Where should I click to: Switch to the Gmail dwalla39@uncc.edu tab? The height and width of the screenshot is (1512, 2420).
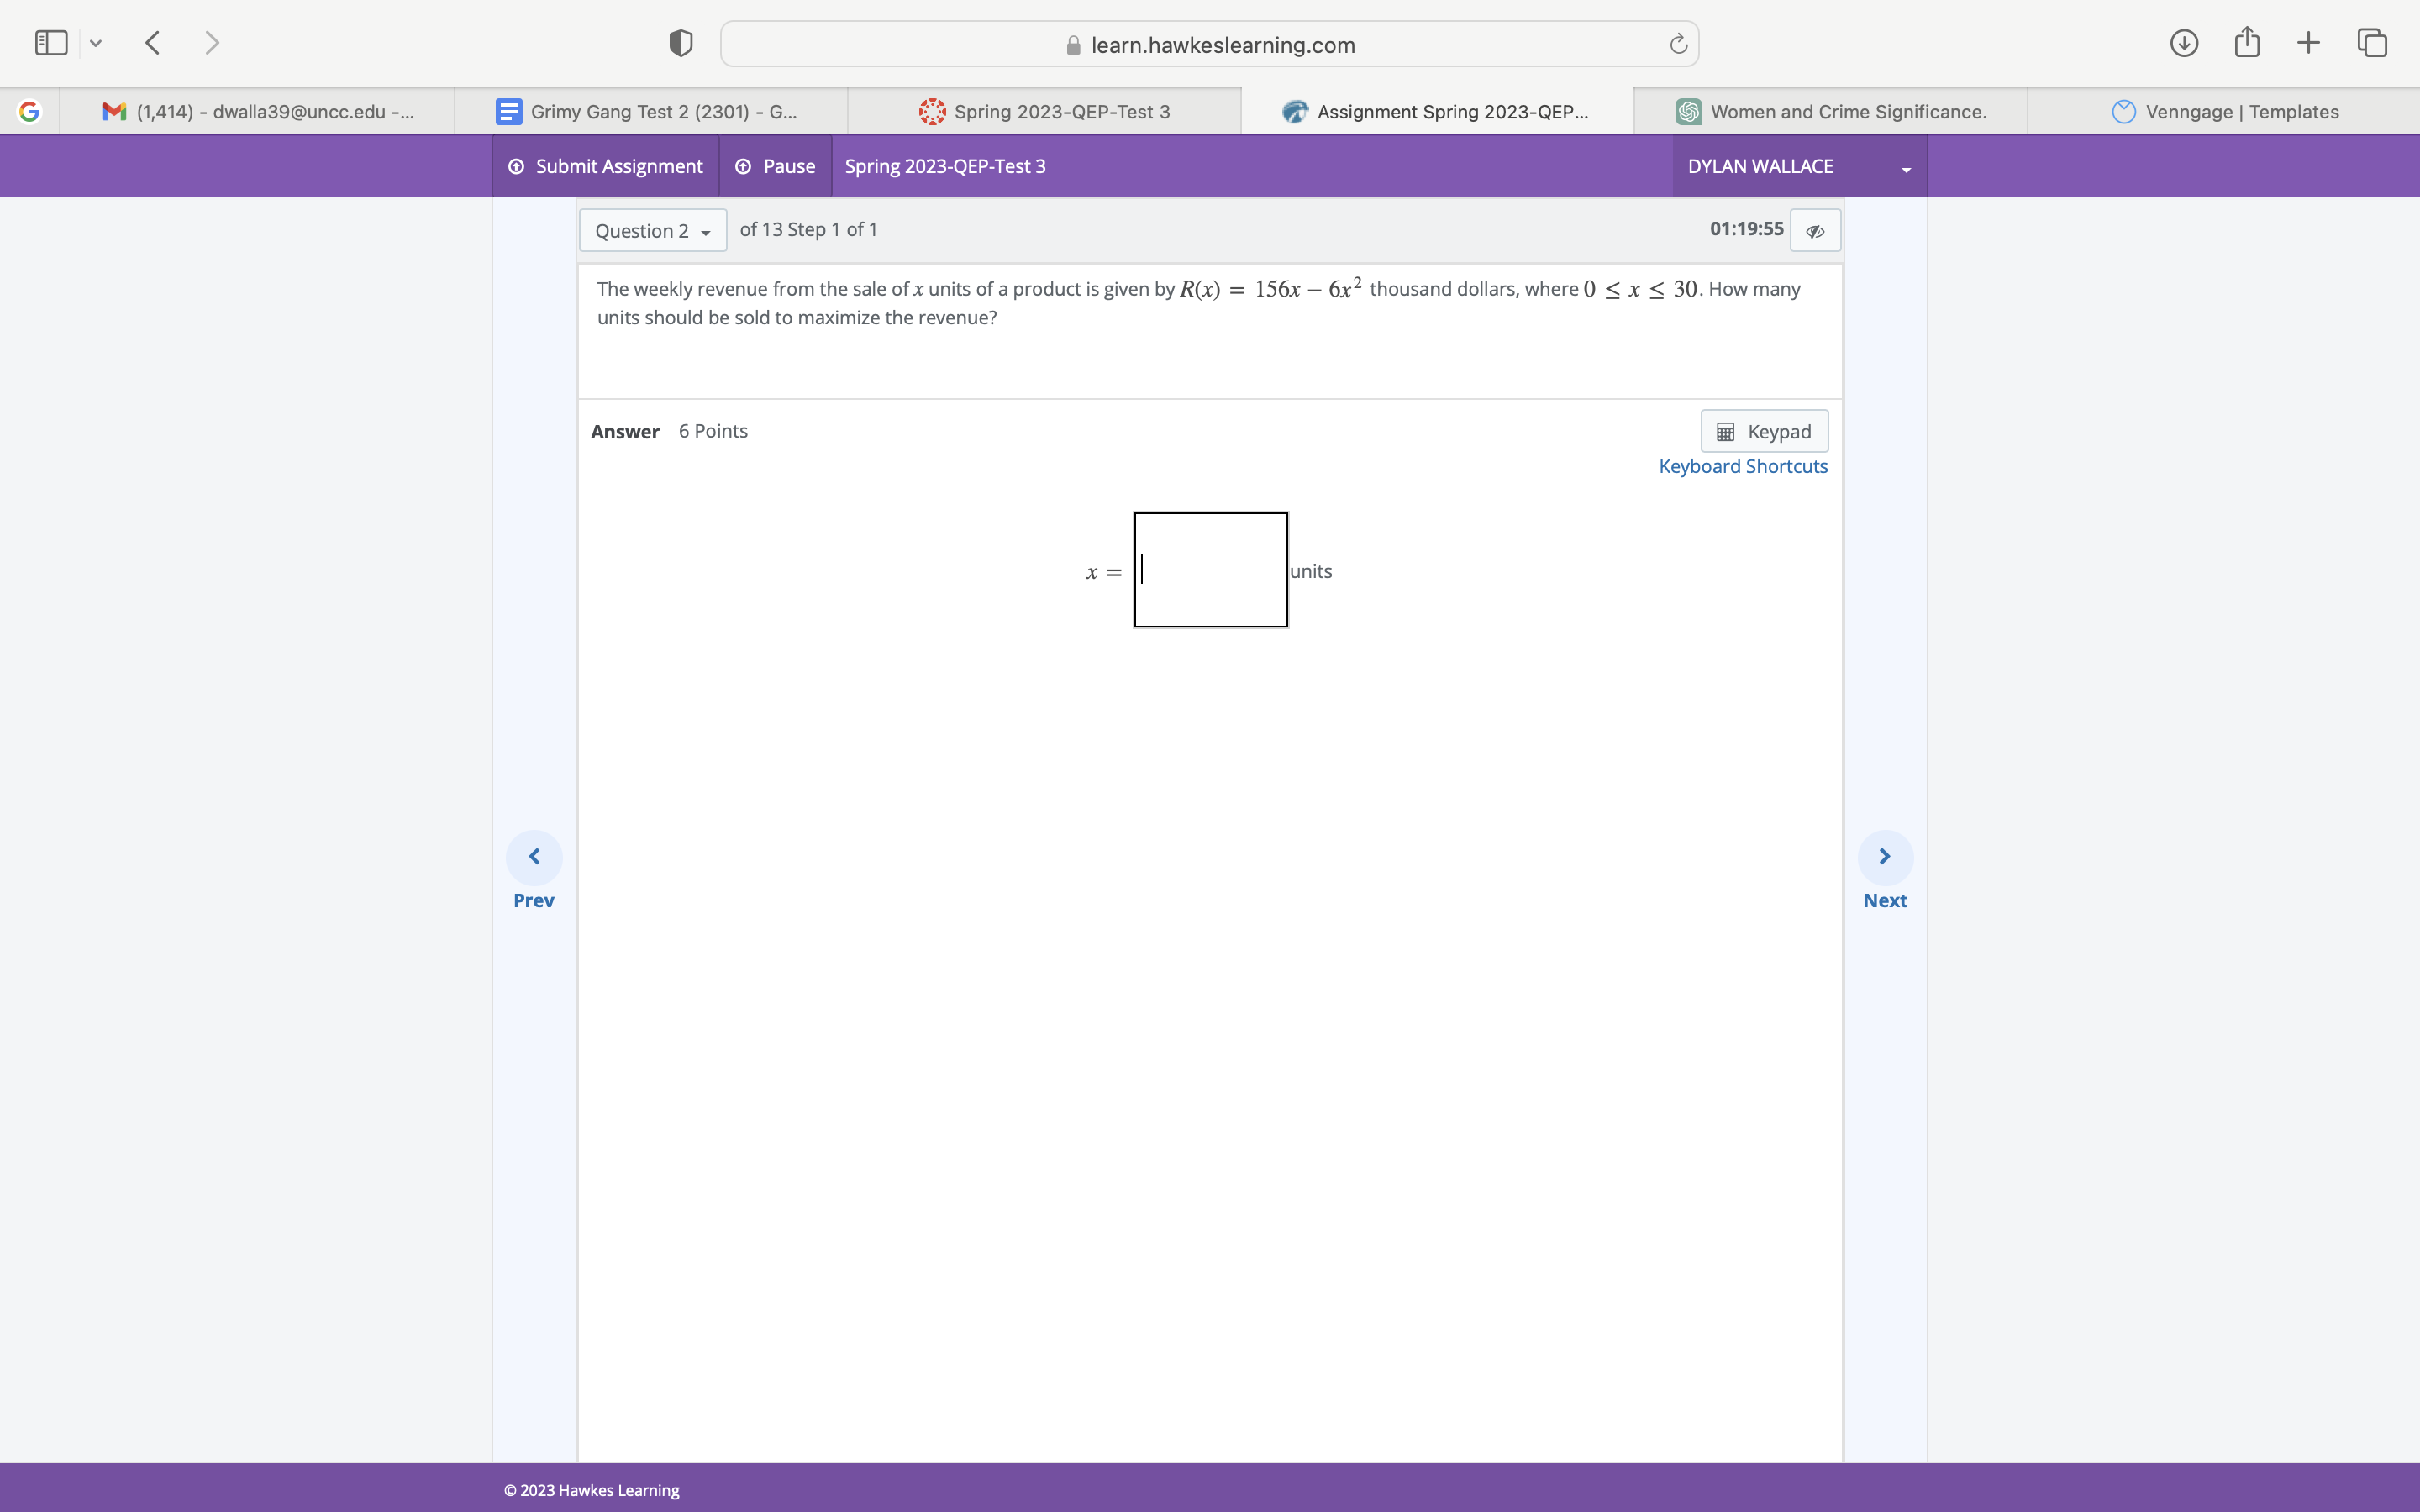[262, 111]
